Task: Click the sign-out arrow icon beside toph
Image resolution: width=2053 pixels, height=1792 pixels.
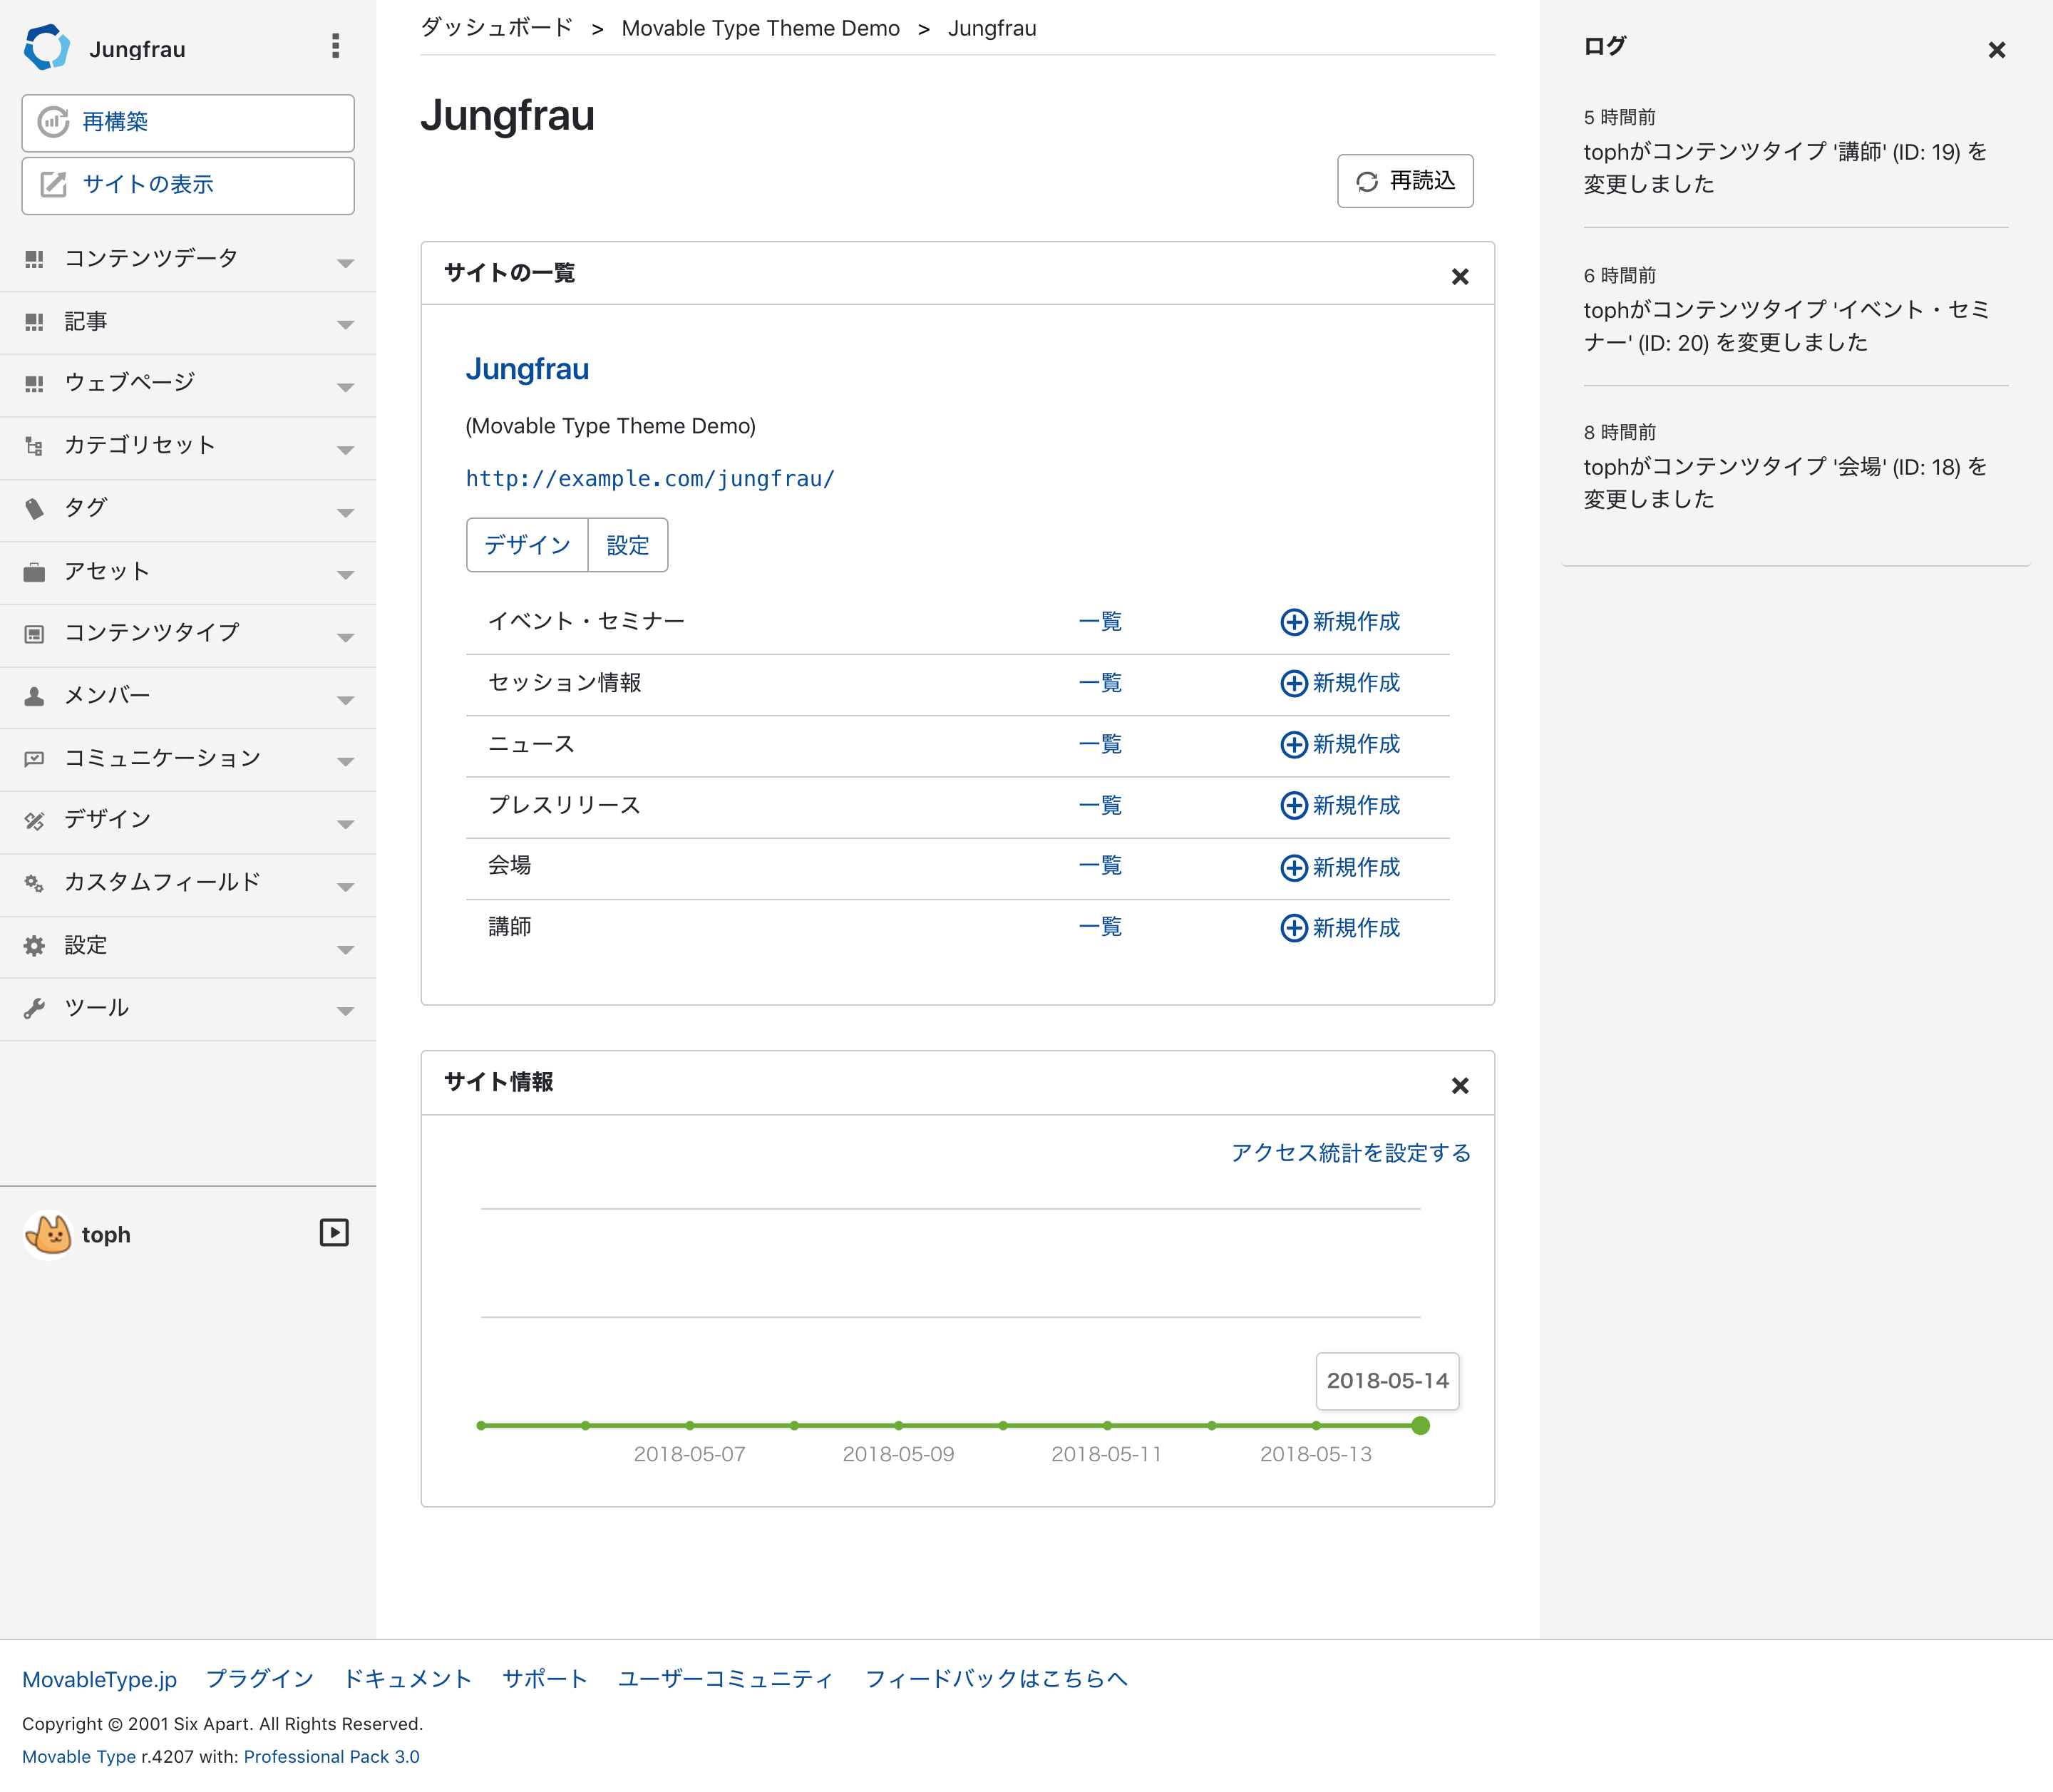Action: [x=334, y=1233]
